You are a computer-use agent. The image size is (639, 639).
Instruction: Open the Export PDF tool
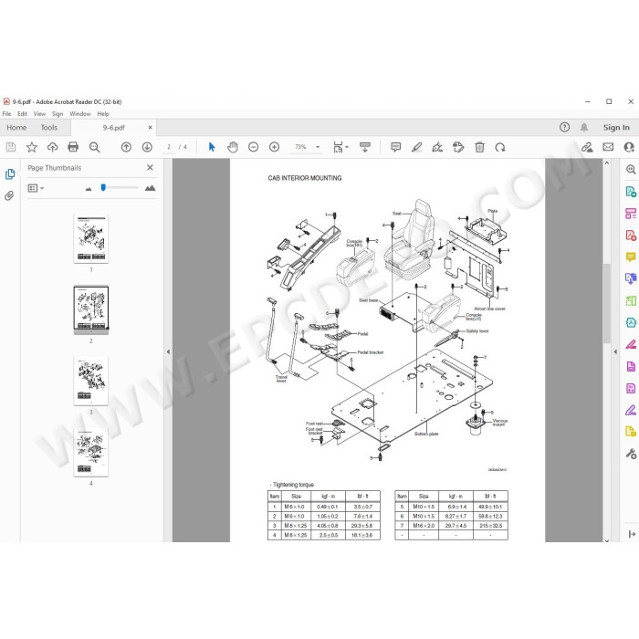click(x=631, y=191)
